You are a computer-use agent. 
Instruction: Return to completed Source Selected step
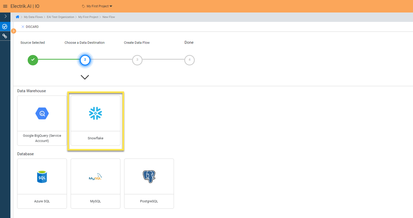click(x=33, y=60)
